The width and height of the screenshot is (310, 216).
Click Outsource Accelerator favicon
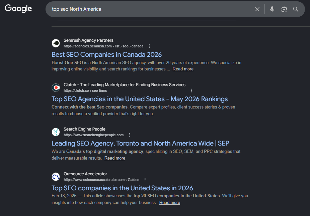pyautogui.click(x=56, y=177)
